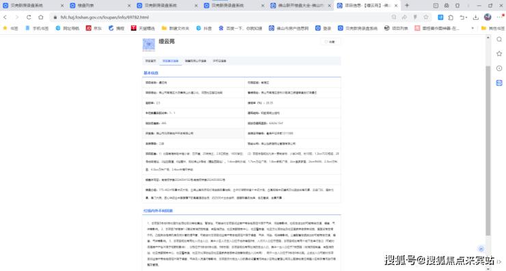Open the 京东 bookmark link
The image size is (506, 271).
[94, 29]
